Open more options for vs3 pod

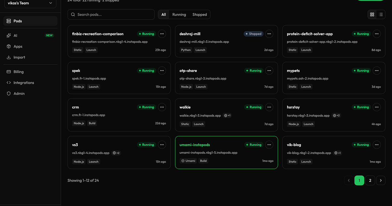(x=162, y=145)
